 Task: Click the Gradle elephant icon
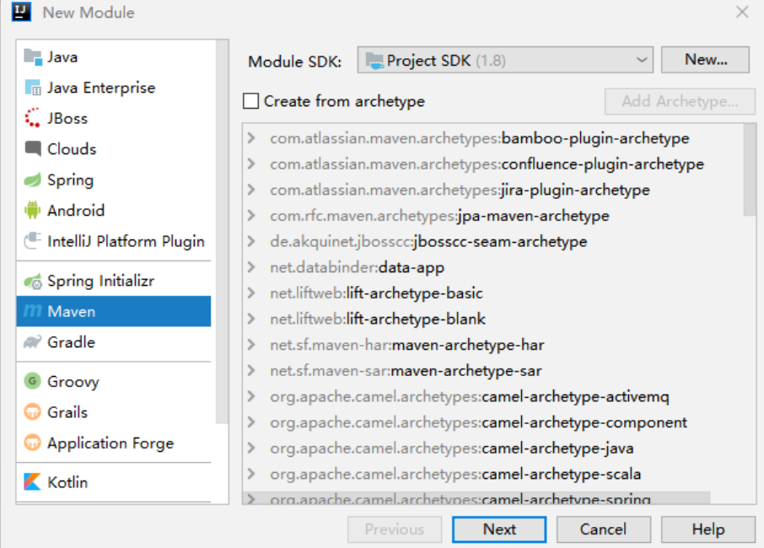tap(33, 342)
